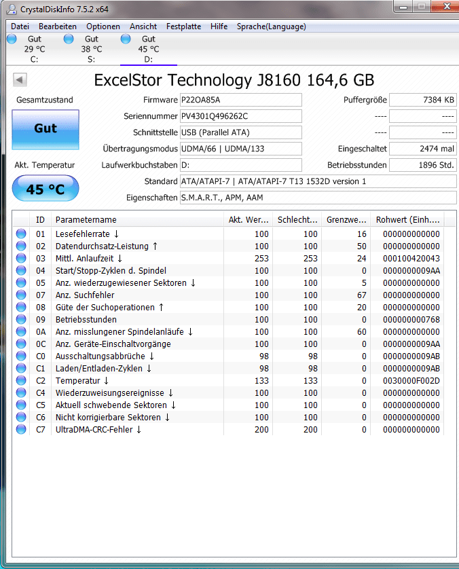This screenshot has height=569, width=459.
Task: Click status icon for Ausschaltungsabbrüche row
Action: tap(21, 356)
